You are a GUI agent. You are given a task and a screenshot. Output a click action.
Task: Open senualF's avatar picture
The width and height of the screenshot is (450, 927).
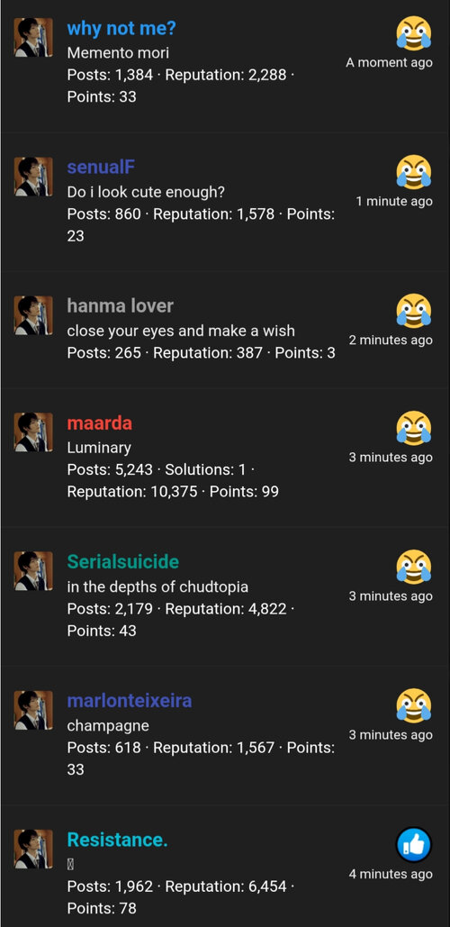tap(33, 177)
